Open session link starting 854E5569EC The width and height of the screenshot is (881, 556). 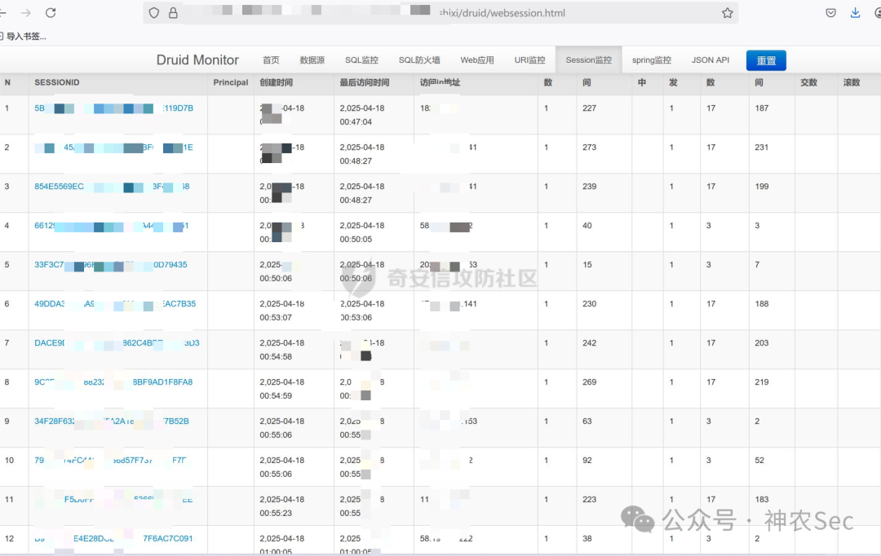coord(112,187)
